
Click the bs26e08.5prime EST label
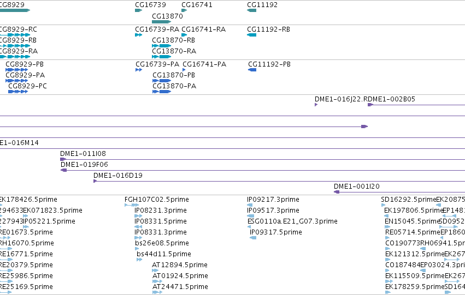click(x=162, y=243)
